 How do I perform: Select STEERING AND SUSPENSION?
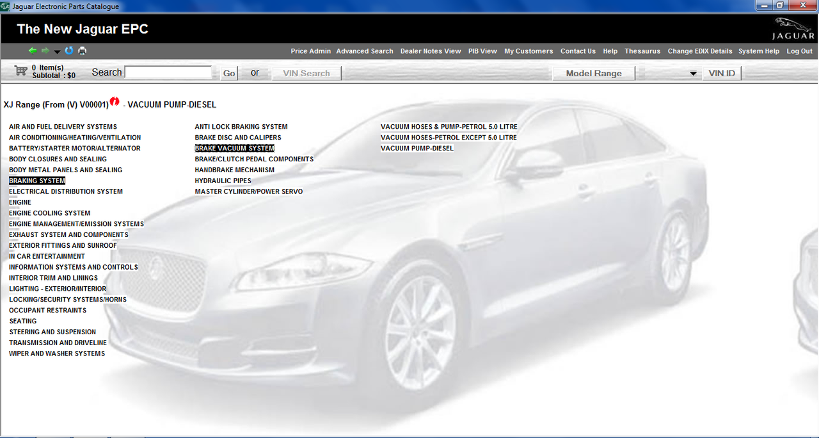click(52, 332)
